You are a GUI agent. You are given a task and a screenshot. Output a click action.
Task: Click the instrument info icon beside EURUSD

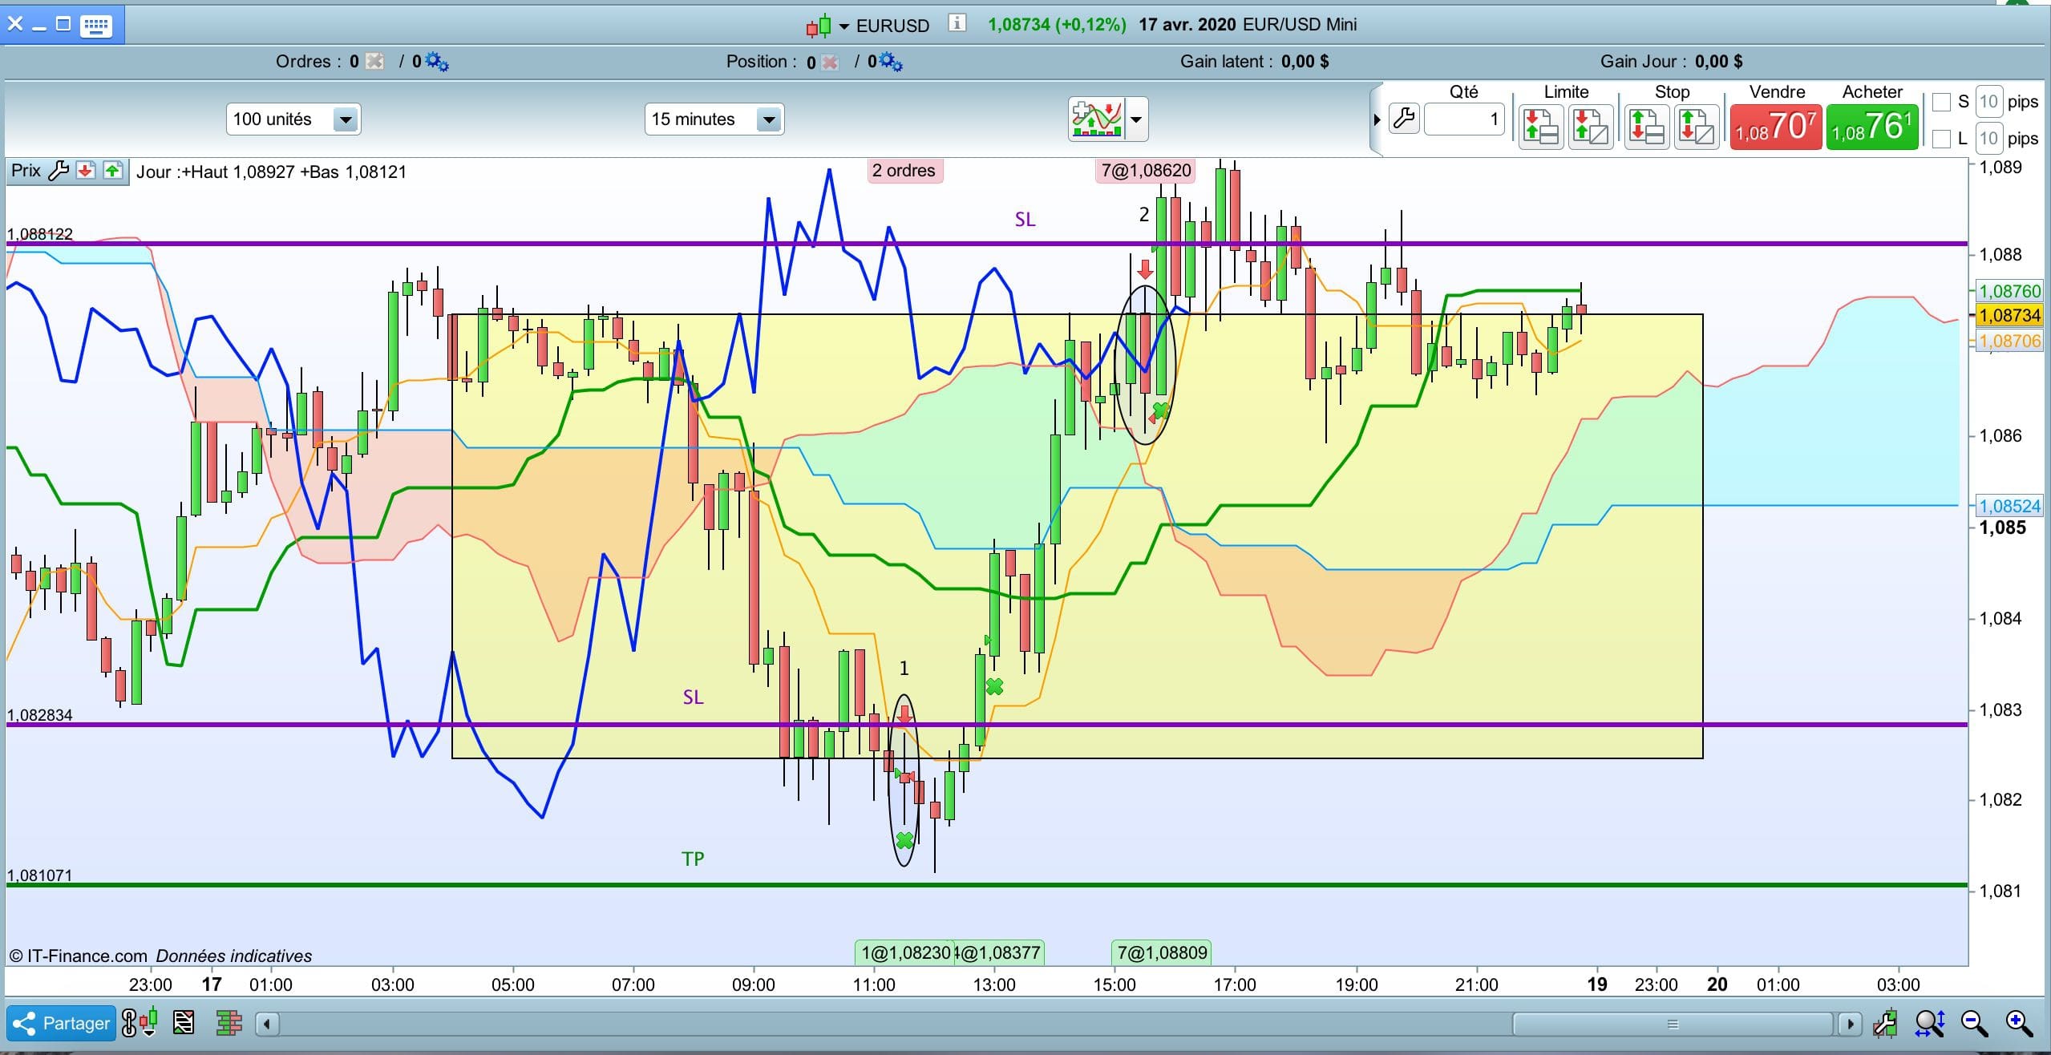956,22
